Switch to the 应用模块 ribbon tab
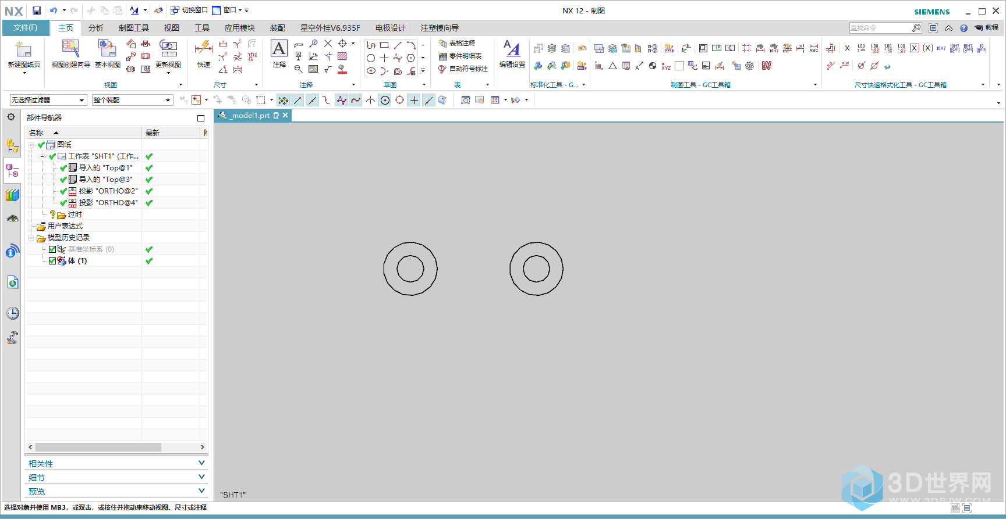The width and height of the screenshot is (1006, 519). tap(240, 28)
